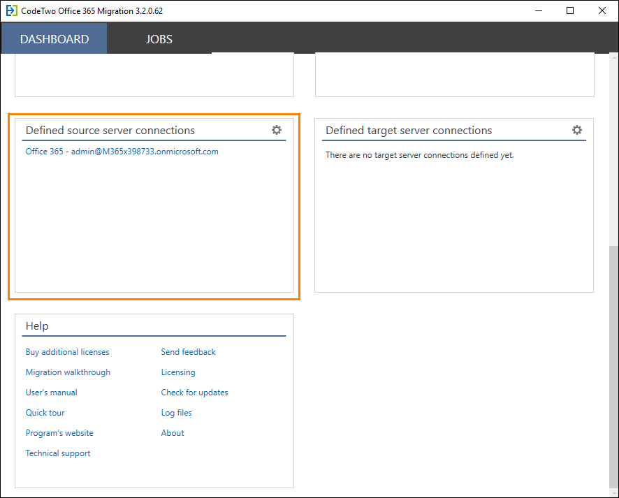
Task: Click the vertical scrollbar thumb
Action: point(614,367)
